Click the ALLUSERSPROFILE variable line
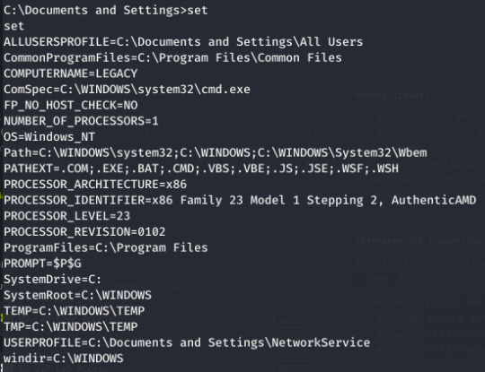The image size is (485, 372). pos(183,42)
